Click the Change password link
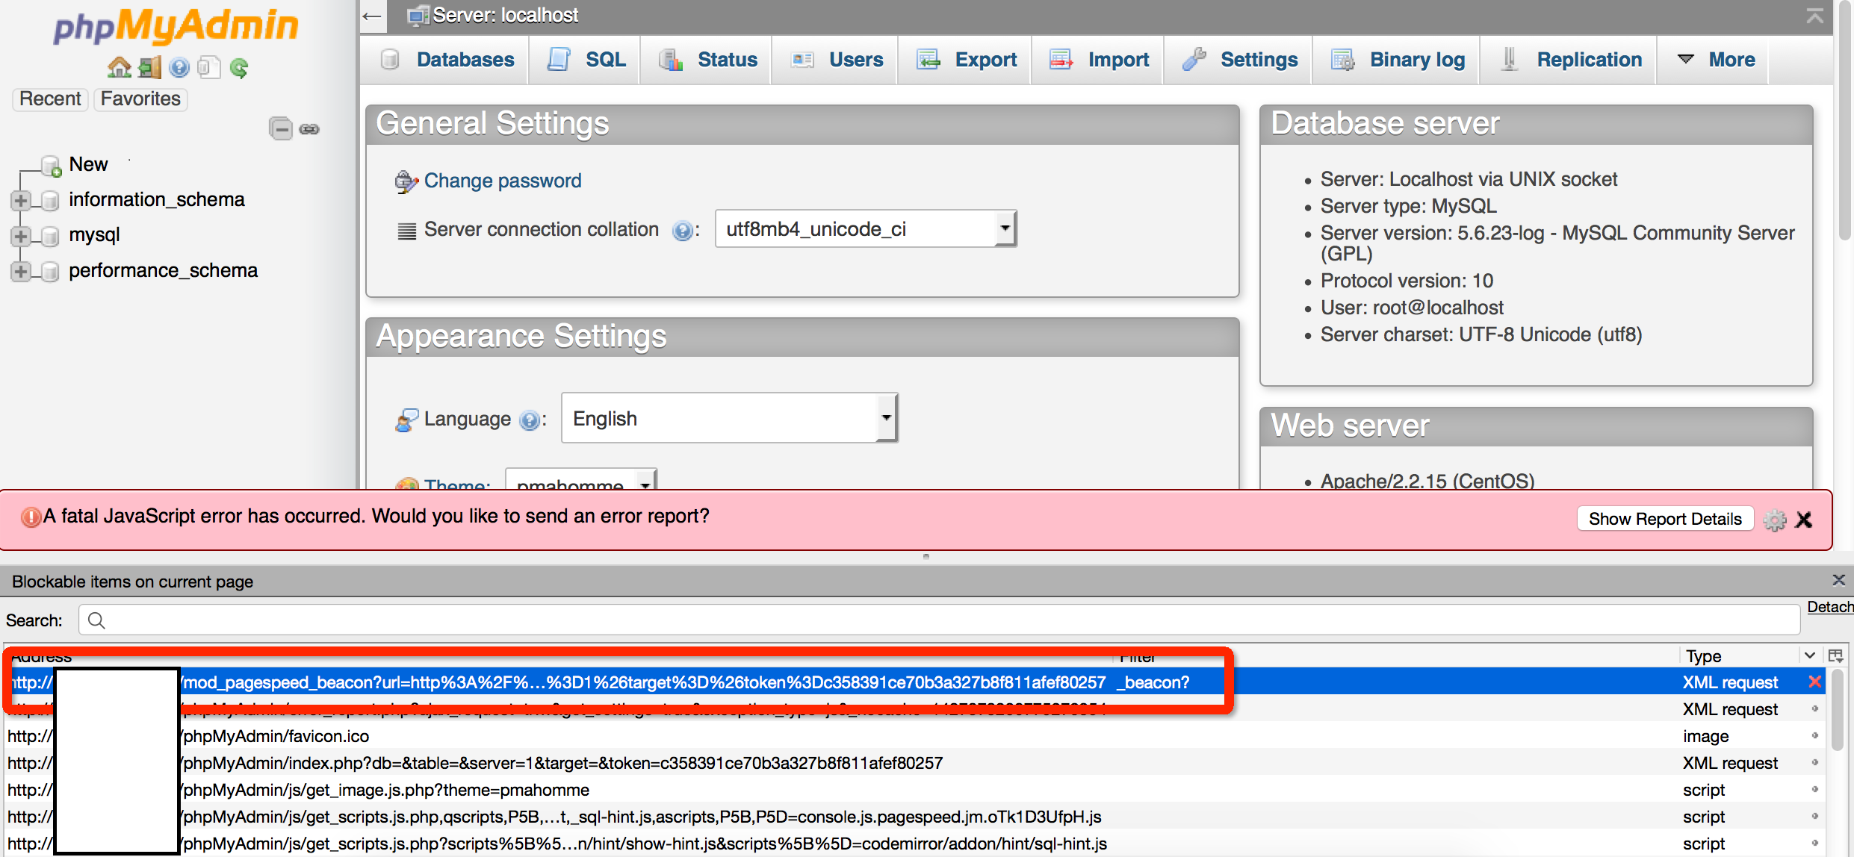 503,181
